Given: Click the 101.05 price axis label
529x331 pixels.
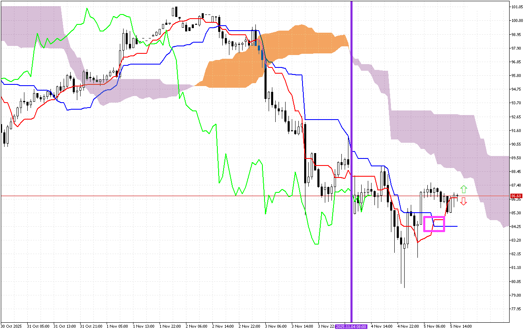Looking at the screenshot, I should pyautogui.click(x=517, y=7).
